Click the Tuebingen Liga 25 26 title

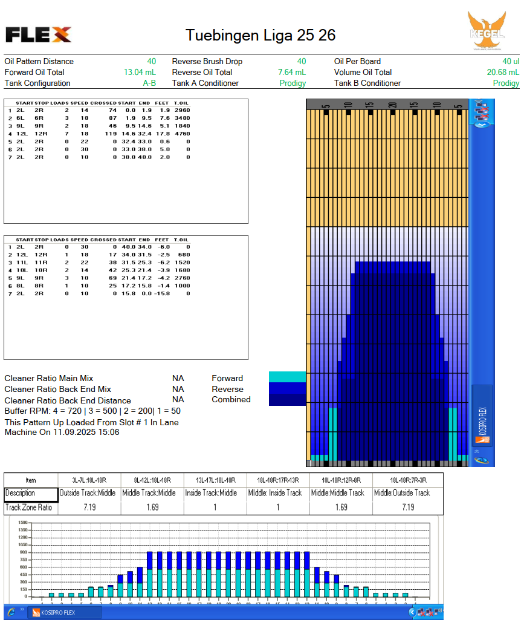point(260,35)
